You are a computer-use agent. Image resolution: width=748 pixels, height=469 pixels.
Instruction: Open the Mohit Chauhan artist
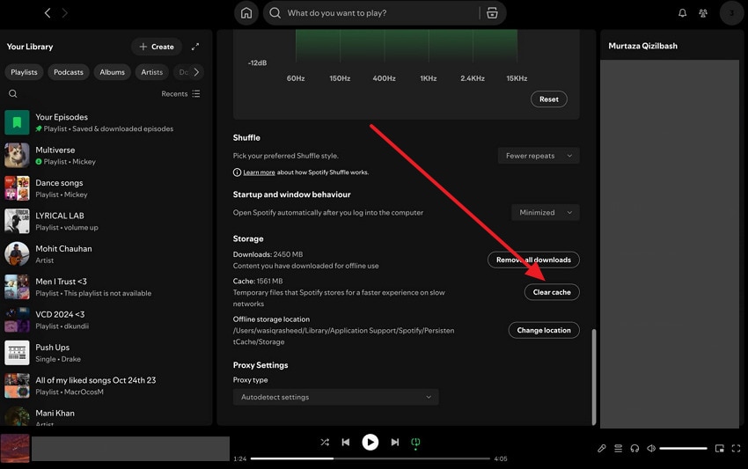(x=106, y=254)
